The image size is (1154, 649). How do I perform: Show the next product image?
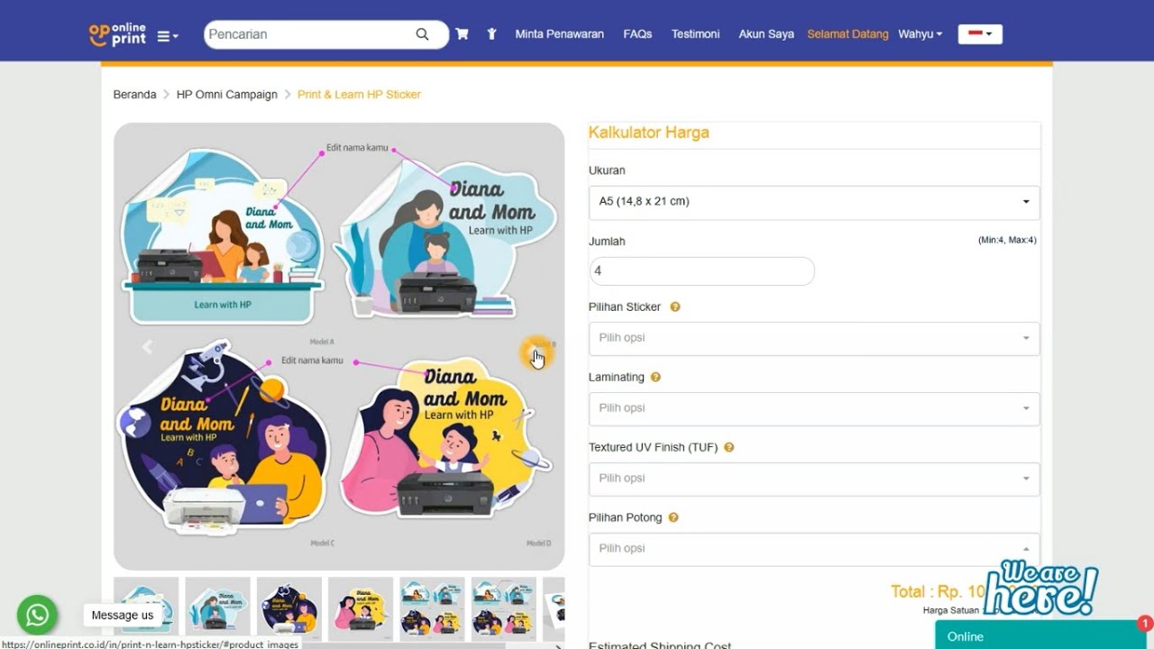click(536, 352)
